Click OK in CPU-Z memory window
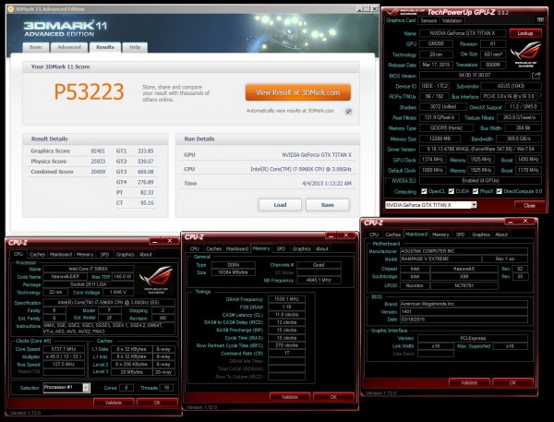 [x=333, y=397]
